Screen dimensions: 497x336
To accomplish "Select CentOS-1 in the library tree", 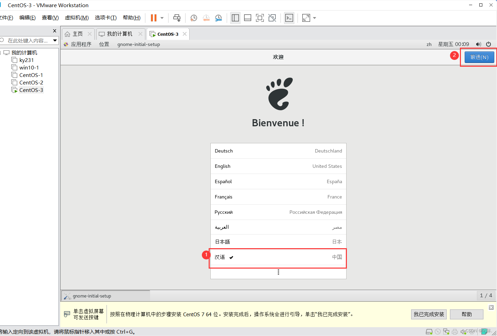I will click(x=31, y=75).
